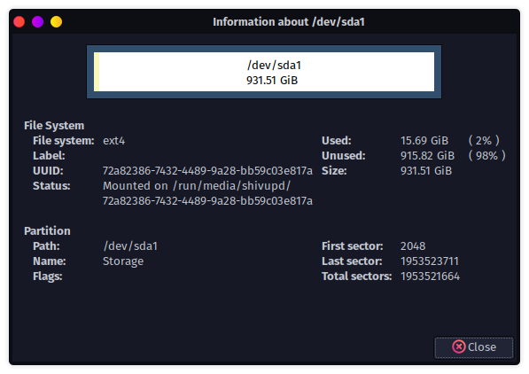Click the Unused value 915.82 GiB

(427, 156)
